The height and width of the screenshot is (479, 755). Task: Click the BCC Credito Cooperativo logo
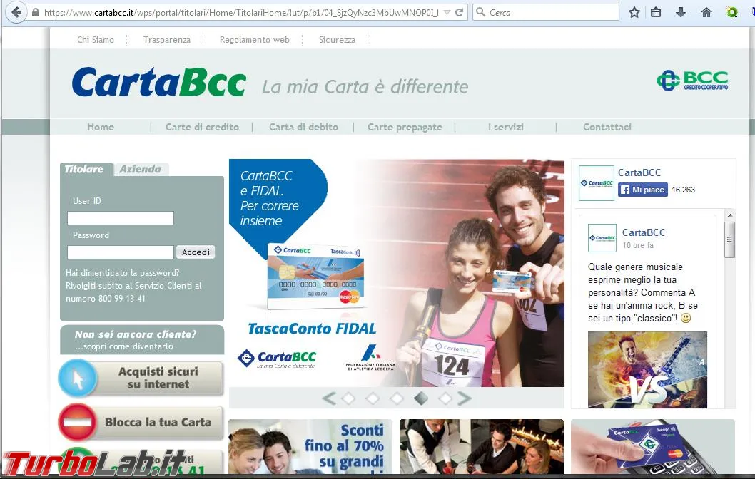click(692, 81)
